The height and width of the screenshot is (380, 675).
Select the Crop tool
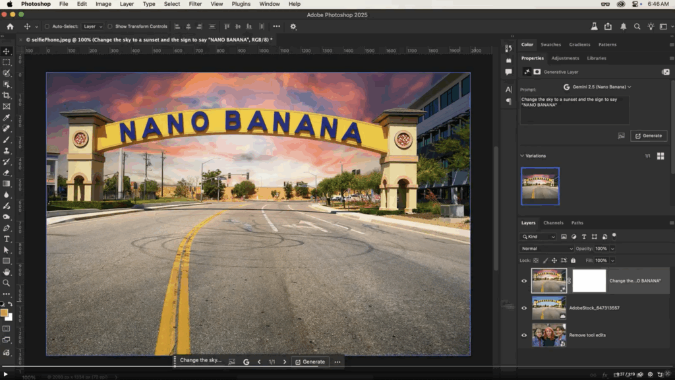7,96
